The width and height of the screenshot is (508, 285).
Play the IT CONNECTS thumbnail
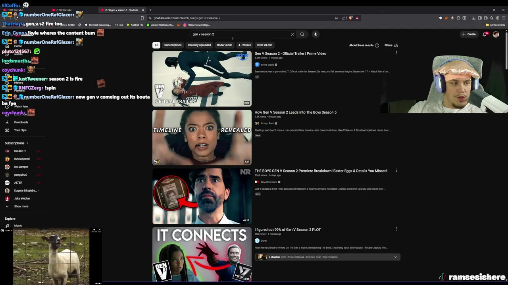click(x=202, y=255)
